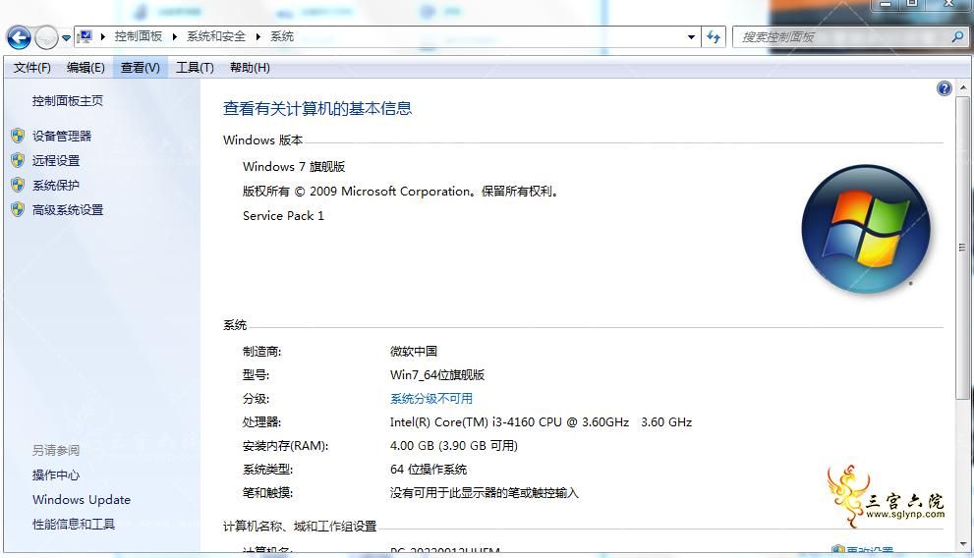Viewport: 974px width, 558px height.
Task: Click the vertical scrollbar thumb
Action: point(962,248)
